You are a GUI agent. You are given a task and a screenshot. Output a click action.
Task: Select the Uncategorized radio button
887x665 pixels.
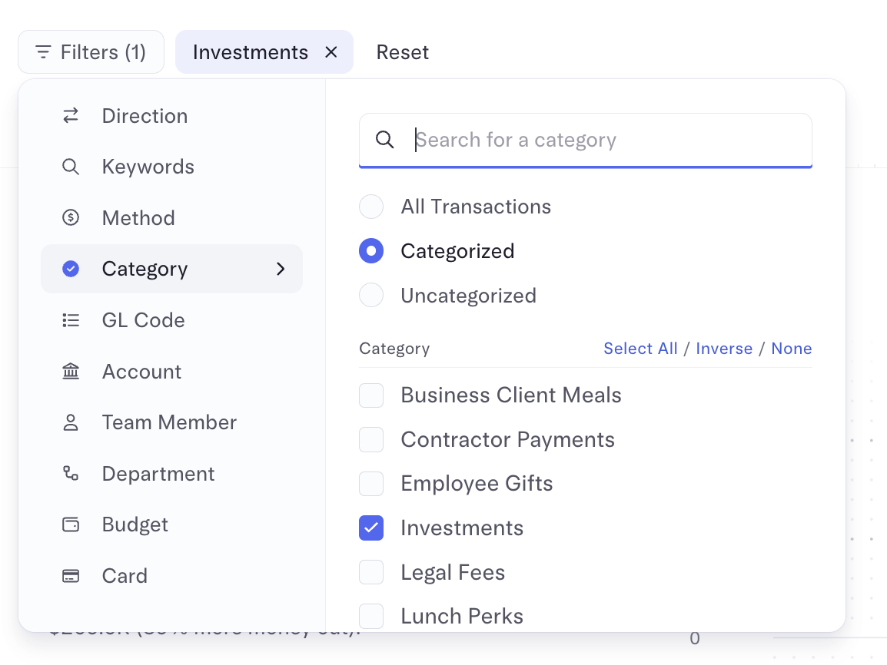click(x=371, y=295)
